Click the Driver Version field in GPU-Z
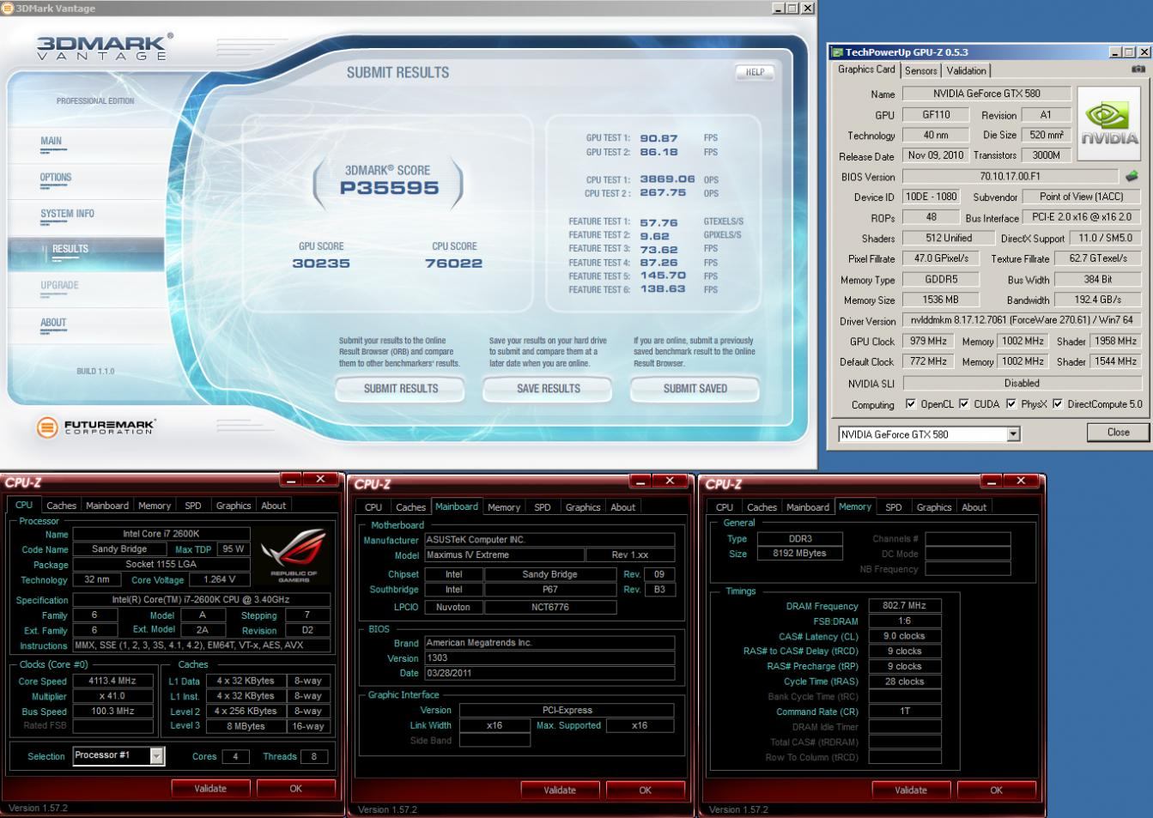This screenshot has height=818, width=1153. (1022, 320)
